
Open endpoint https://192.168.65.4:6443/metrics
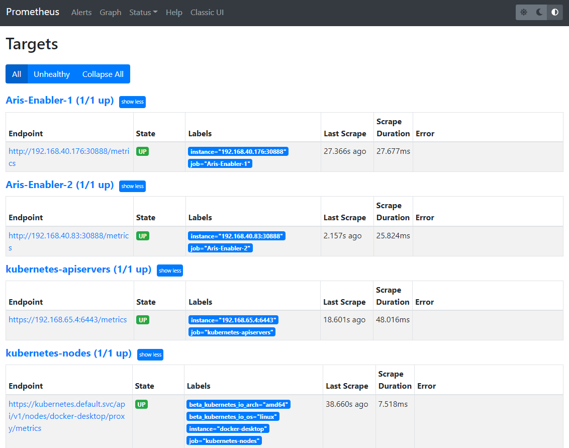[x=68, y=320]
